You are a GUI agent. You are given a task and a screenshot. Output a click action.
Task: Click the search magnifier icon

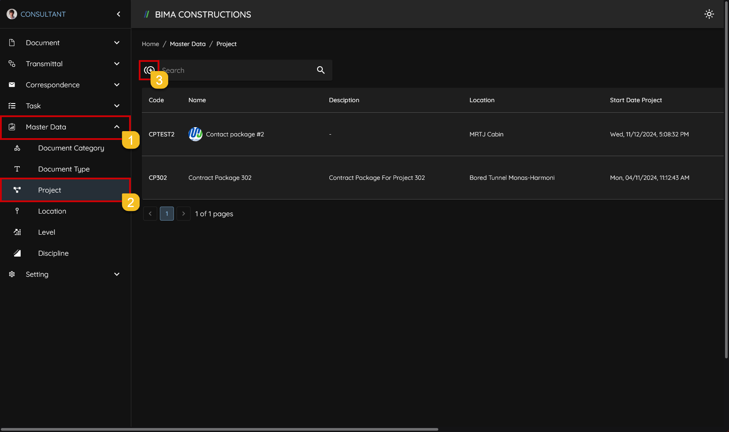pos(321,70)
